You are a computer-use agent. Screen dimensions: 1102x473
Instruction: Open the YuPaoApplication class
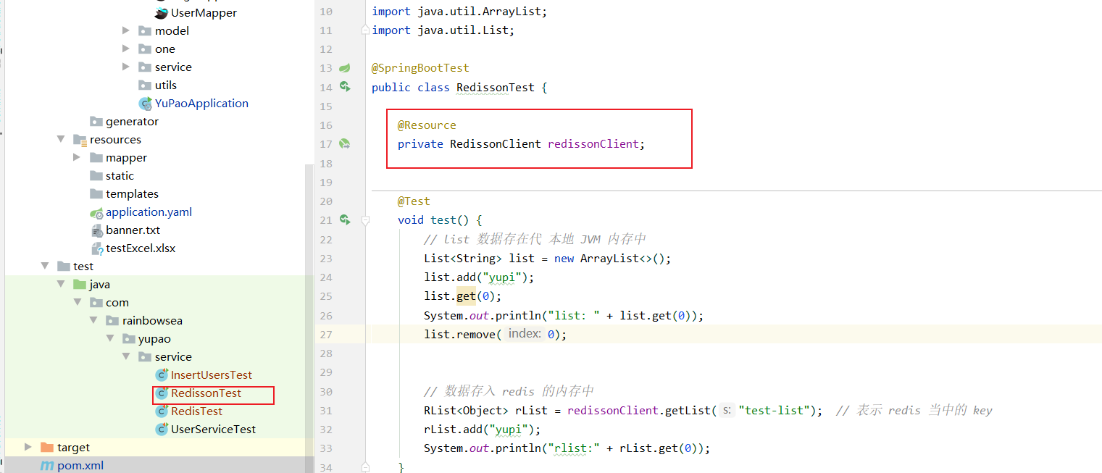[201, 104]
